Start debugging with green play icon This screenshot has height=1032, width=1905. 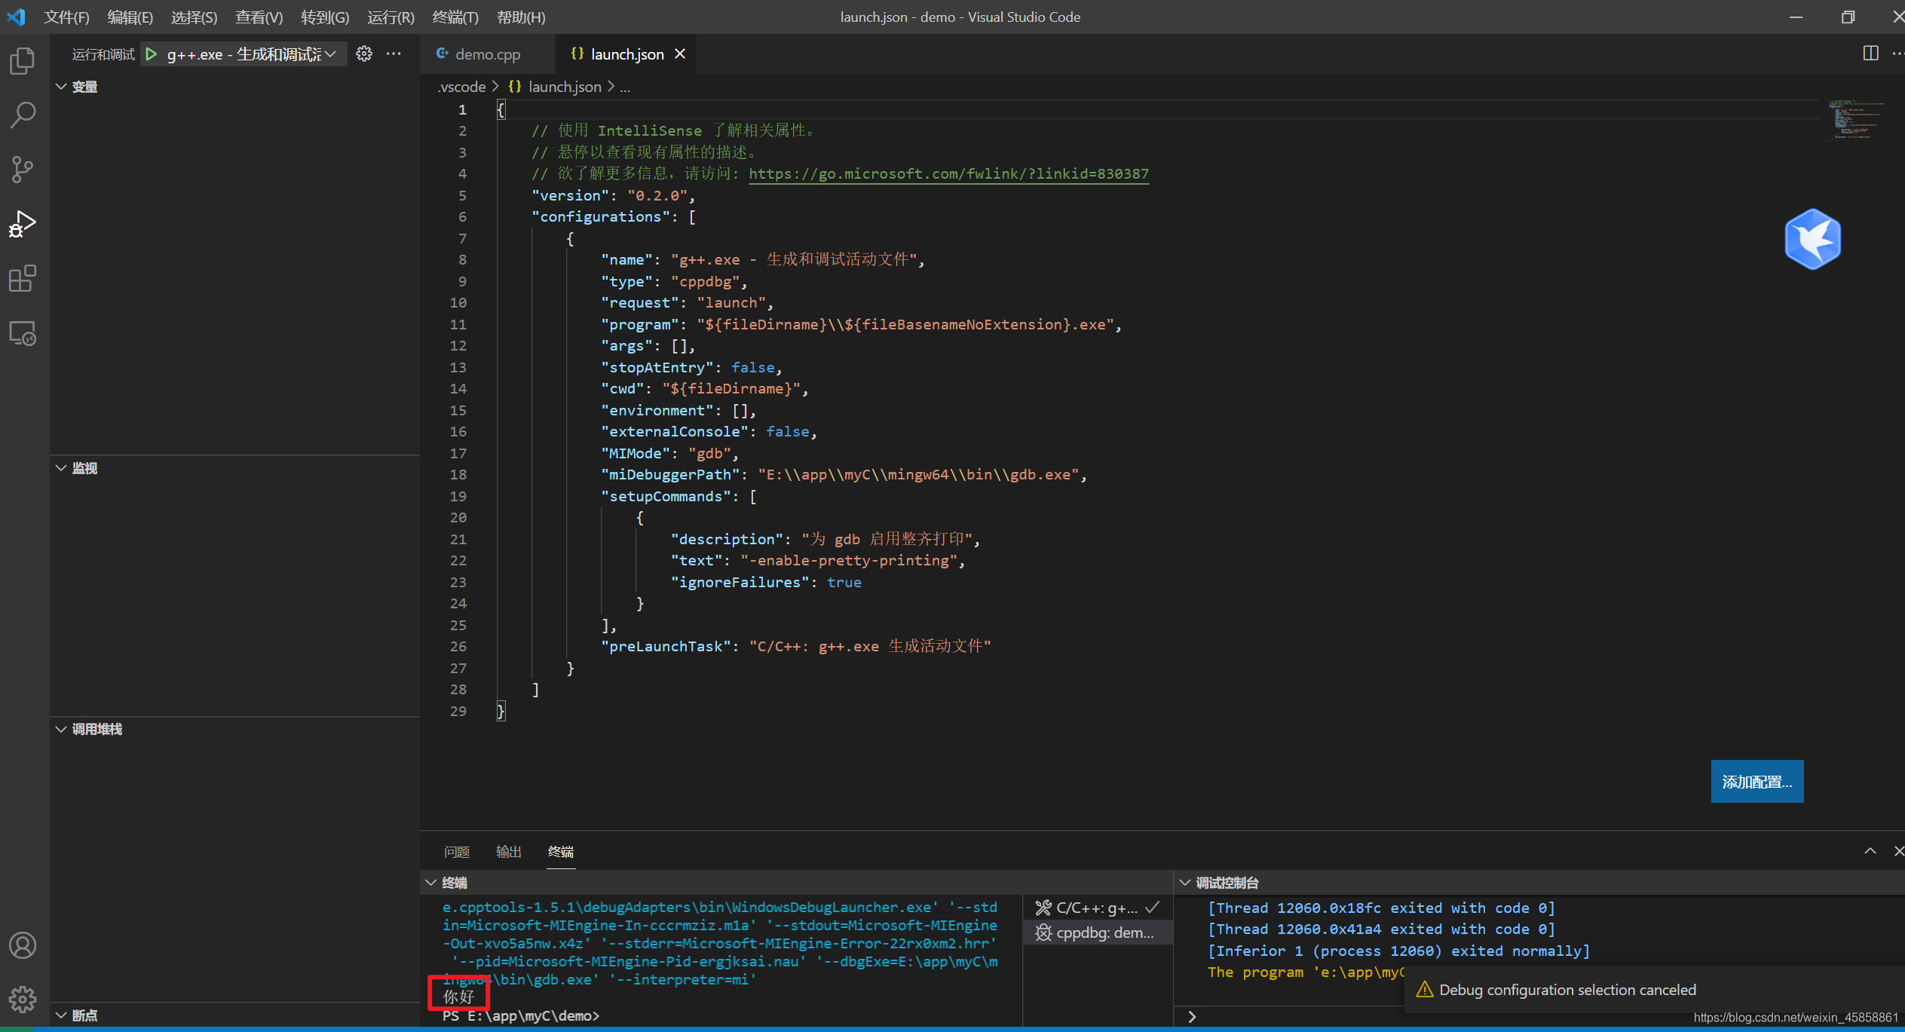152,54
